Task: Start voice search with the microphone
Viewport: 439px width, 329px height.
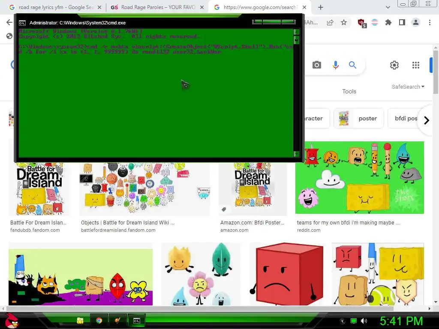Action: [335, 65]
